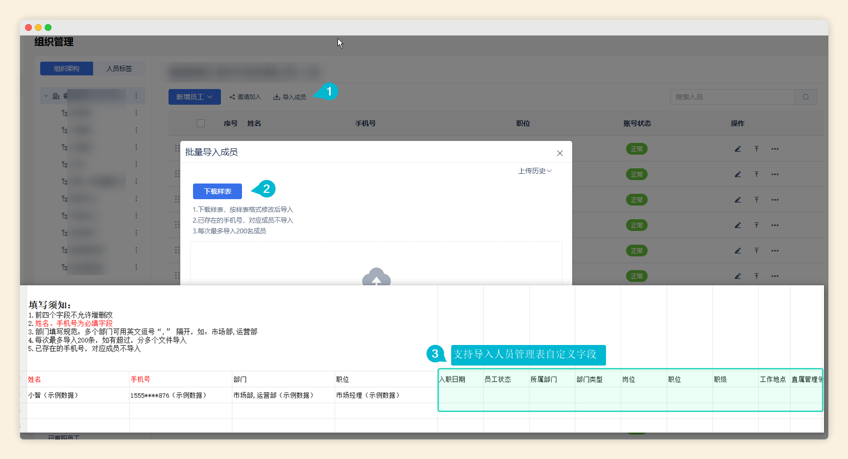Click the edit pencil icon in fifth row
848x459 pixels.
(x=737, y=251)
